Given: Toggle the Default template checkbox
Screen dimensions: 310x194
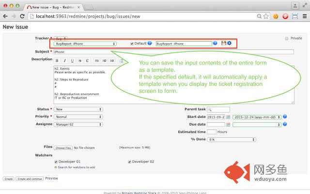Looking at the screenshot, I should (132, 44).
